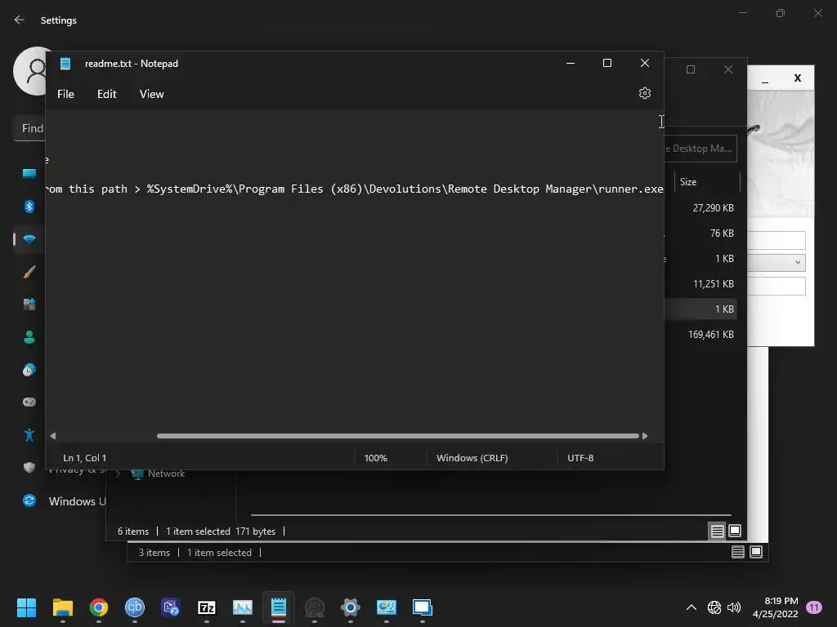Open Windows Update icon in Settings
The height and width of the screenshot is (627, 837).
pos(29,500)
